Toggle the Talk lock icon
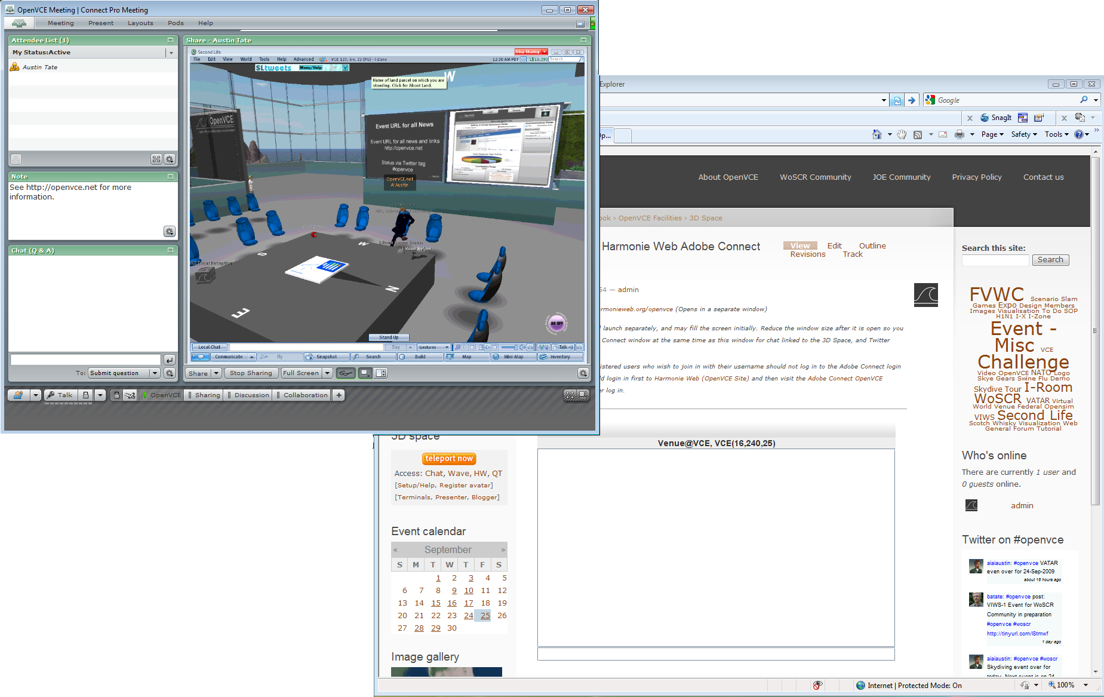This screenshot has height=697, width=1104. click(86, 395)
